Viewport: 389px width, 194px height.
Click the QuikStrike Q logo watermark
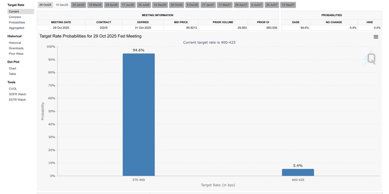tap(371, 59)
